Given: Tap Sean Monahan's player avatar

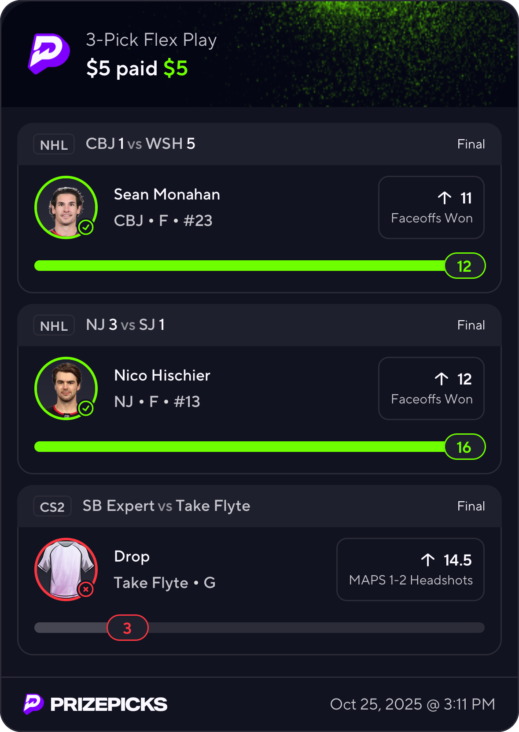Looking at the screenshot, I should pos(66,207).
